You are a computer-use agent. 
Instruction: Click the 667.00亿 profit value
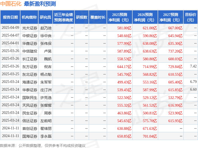[175, 28]
